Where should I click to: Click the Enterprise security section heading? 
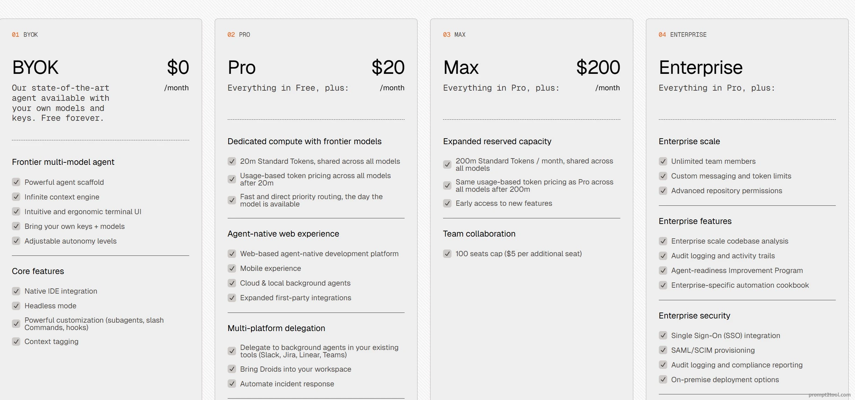tap(694, 316)
